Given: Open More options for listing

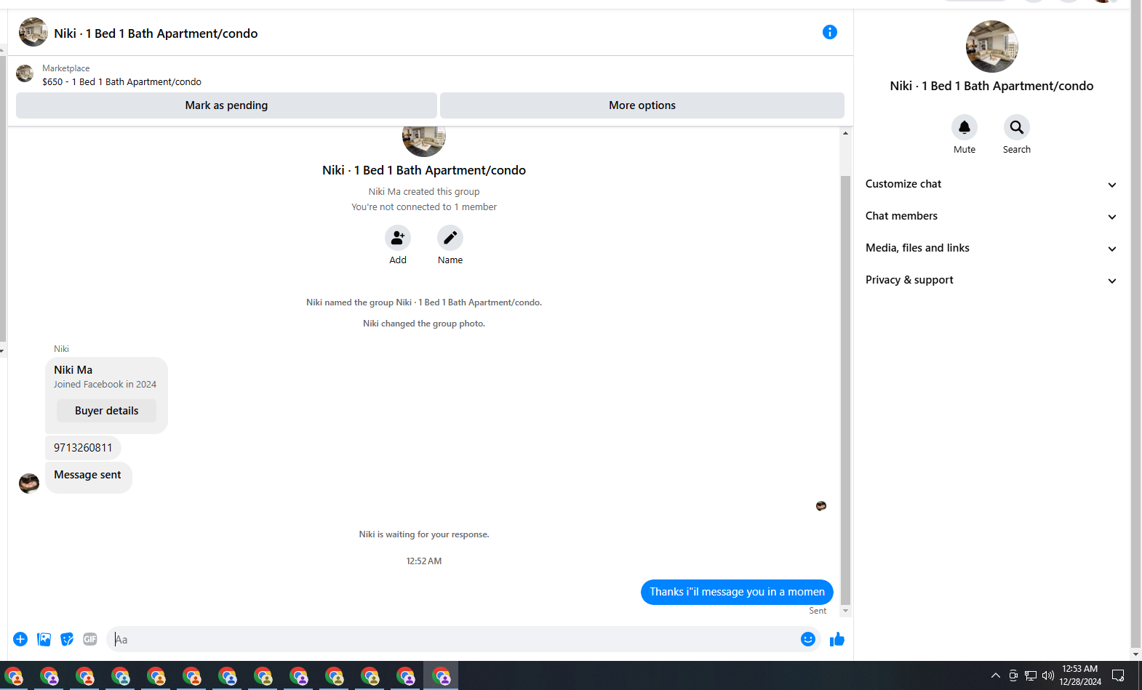Looking at the screenshot, I should tap(642, 105).
